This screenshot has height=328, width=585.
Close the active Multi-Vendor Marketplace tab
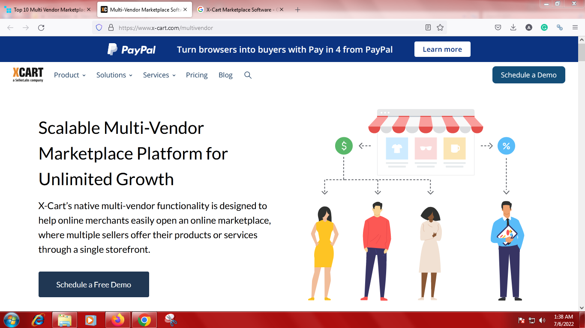click(185, 9)
